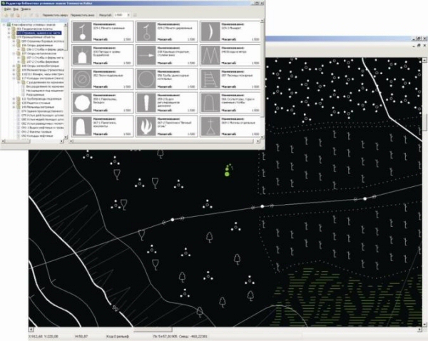Click the minaret crescent symbol tile
Viewport: 428px width, 341px height.
[210, 31]
